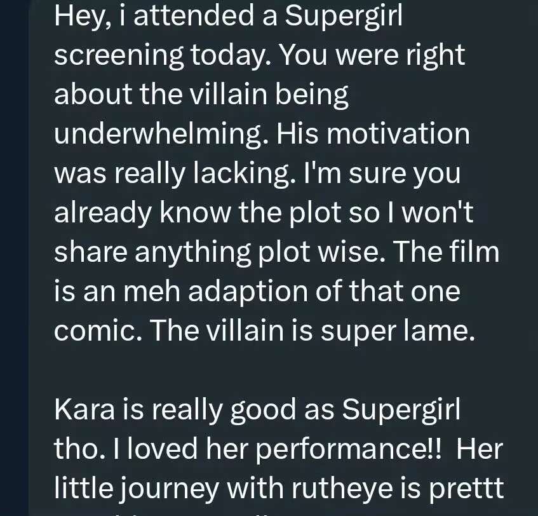Image resolution: width=538 pixels, height=516 pixels.
Task: Click the phrase "You were right"
Action: [372, 56]
